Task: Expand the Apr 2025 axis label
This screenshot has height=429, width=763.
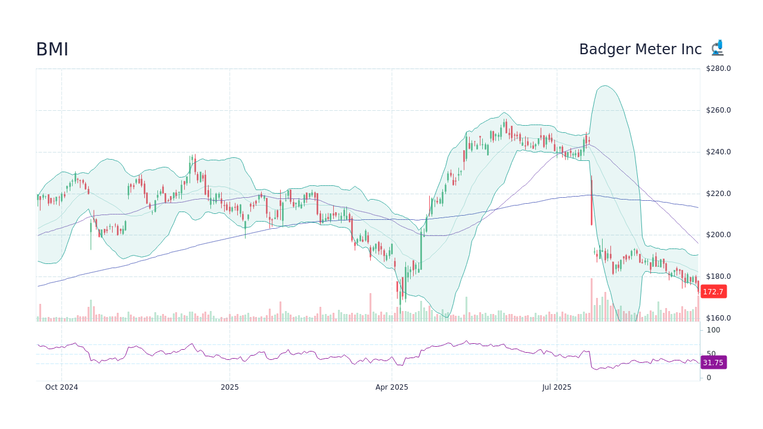Action: 392,387
